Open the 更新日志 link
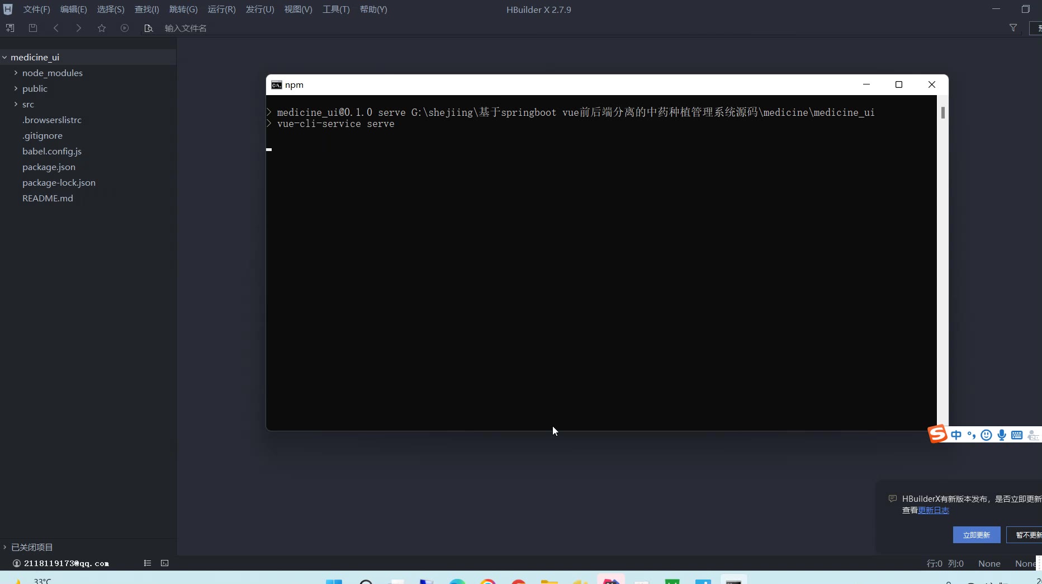 click(x=934, y=510)
